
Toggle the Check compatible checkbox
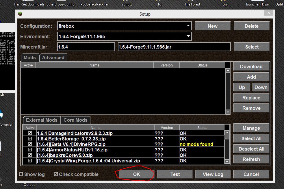click(56, 174)
